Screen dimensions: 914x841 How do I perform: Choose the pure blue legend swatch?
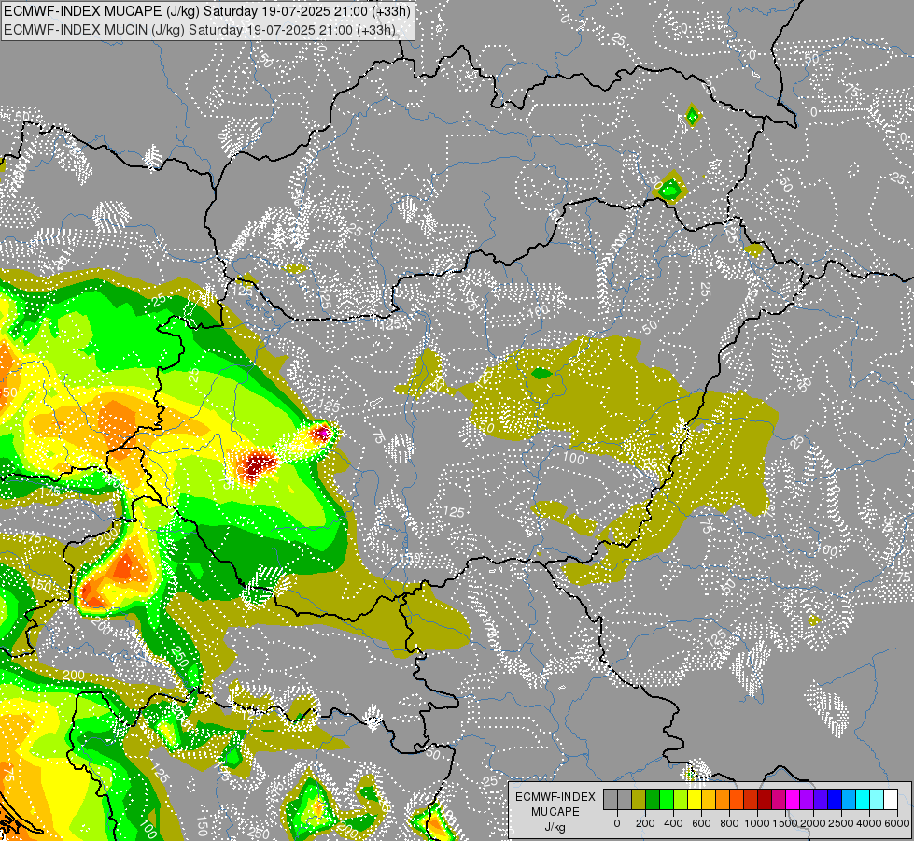[836, 800]
